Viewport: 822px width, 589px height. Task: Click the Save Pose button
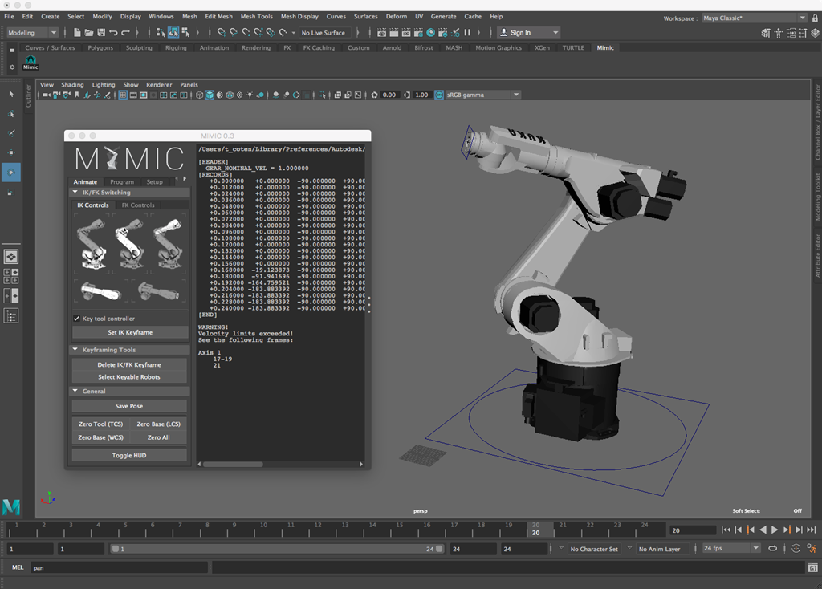click(x=129, y=406)
